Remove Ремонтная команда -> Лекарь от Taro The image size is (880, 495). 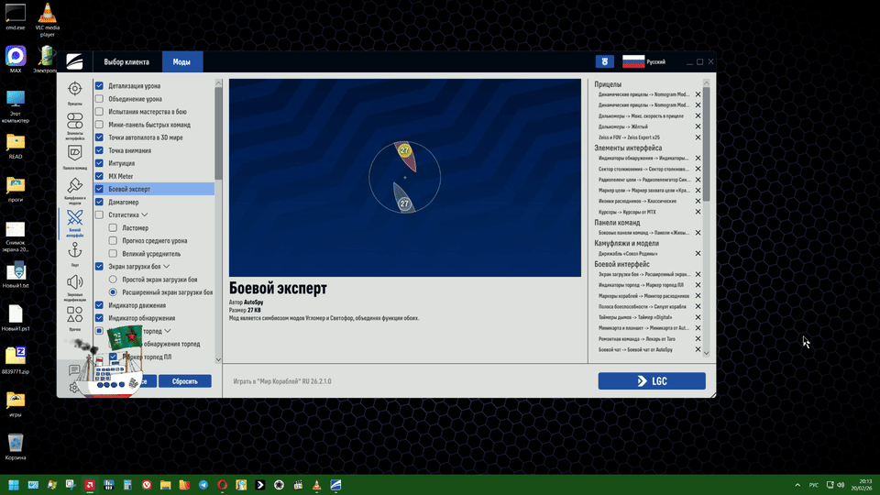pos(698,339)
